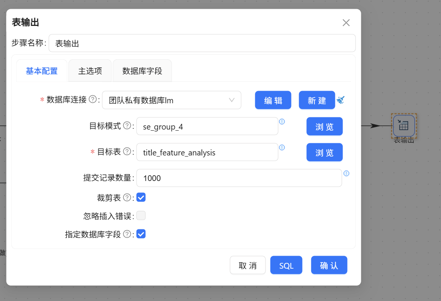The height and width of the screenshot is (301, 441).
Task: Click into the 目标模式 field with se_group_4
Action: click(207, 126)
